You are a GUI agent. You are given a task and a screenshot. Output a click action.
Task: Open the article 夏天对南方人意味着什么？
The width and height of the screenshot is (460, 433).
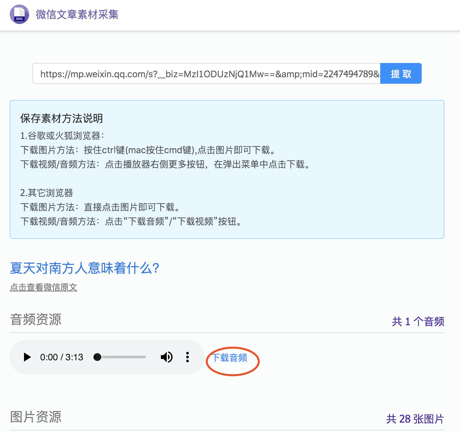tap(85, 268)
